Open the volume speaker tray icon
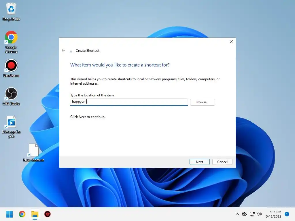Image resolution: width=295 pixels, height=221 pixels. tap(259, 214)
